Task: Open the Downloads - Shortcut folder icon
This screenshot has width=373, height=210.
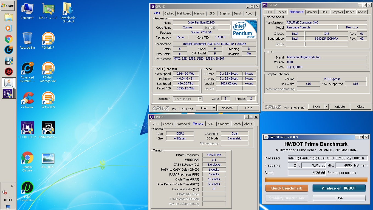Action: [69, 13]
